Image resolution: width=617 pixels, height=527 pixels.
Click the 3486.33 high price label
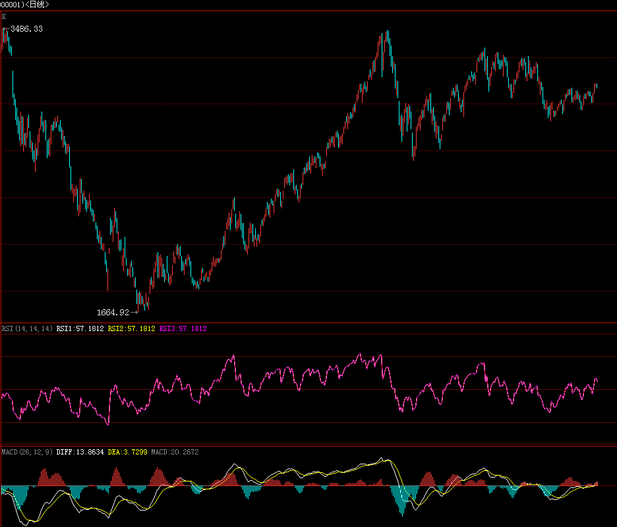tap(27, 29)
